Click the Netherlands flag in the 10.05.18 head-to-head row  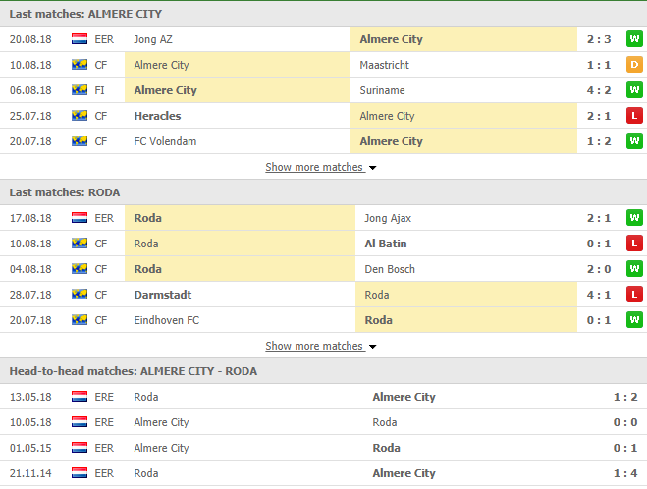click(x=80, y=422)
